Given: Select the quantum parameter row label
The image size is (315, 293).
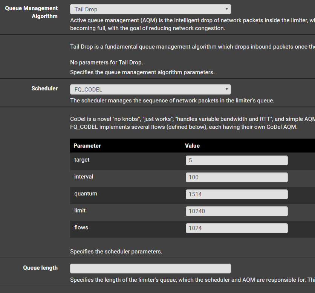Looking at the screenshot, I should [86, 194].
